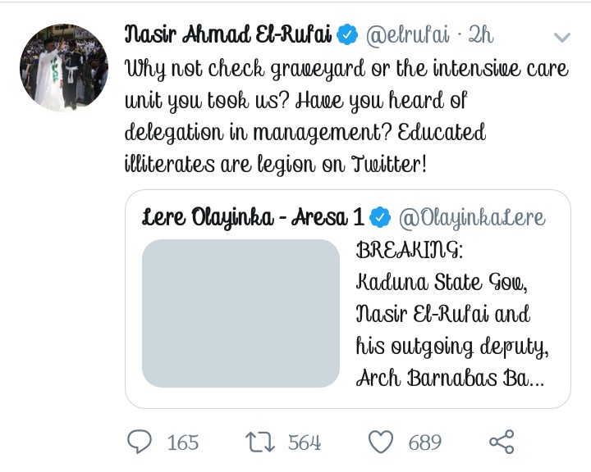The image size is (591, 472).
Task: View the 165 replies count
Action: [x=182, y=443]
